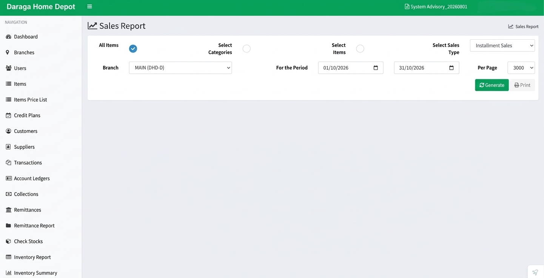This screenshot has width=544, height=278.
Task: Click the start date field 01/10/2026
Action: pos(351,68)
